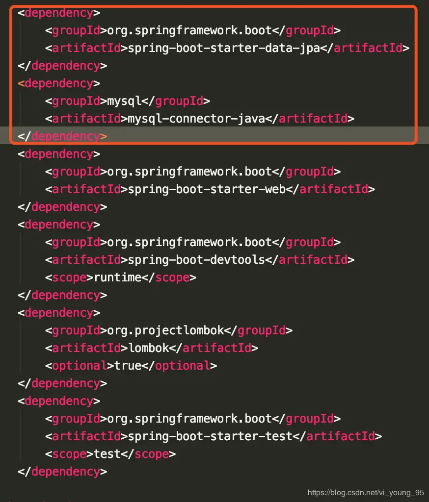Click the opening dependency tag above lombok
The width and height of the screenshot is (429, 502).
pos(59,313)
